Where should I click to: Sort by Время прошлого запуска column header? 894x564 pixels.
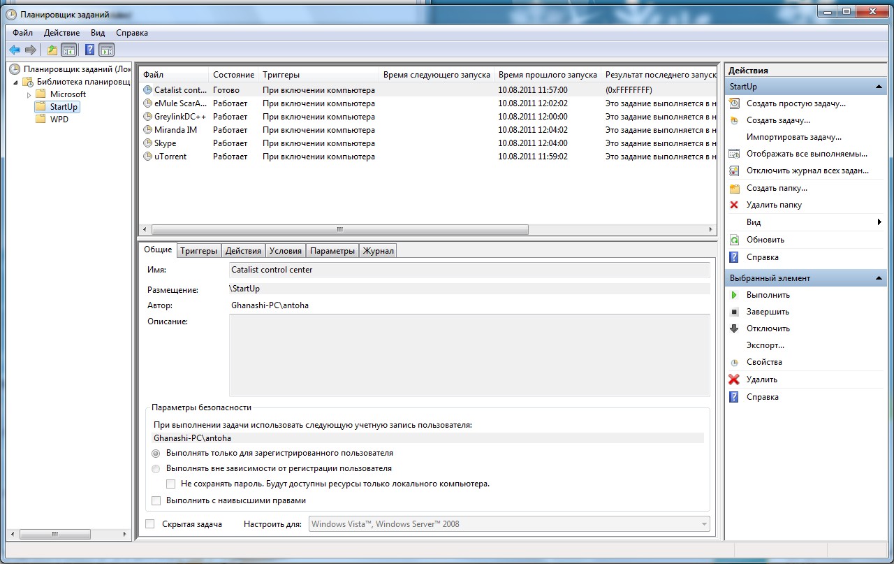(x=548, y=75)
